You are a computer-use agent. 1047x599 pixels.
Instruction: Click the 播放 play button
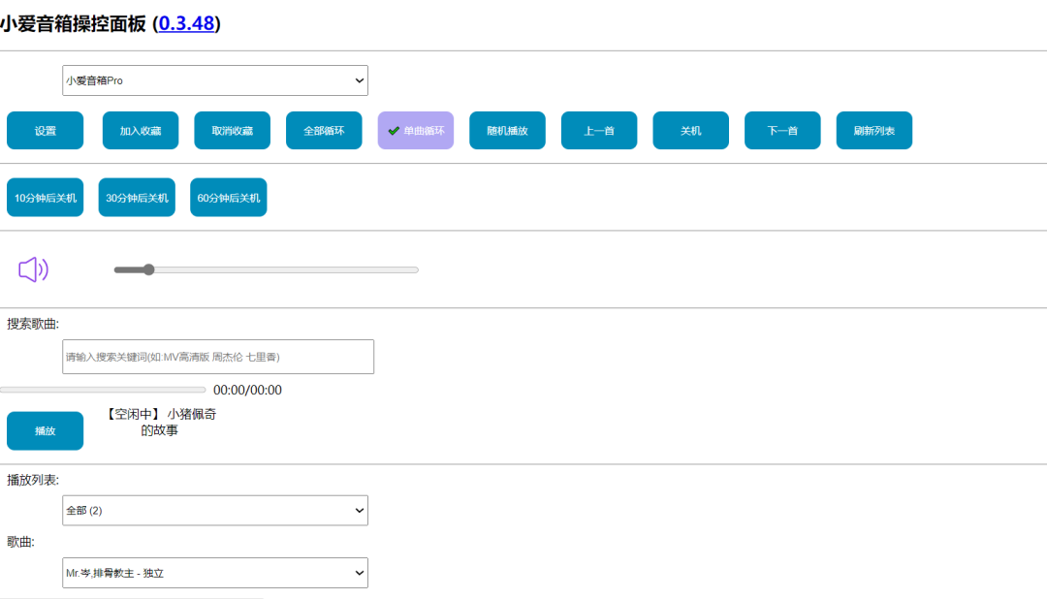[46, 430]
